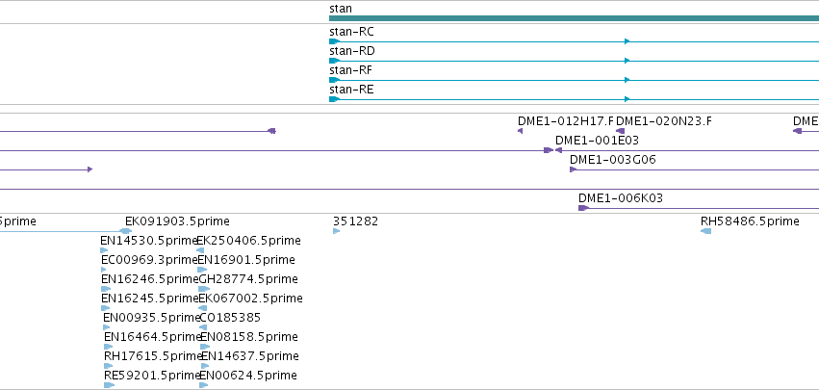Select the EN00624.5prime label
Screen dimensions: 819x390
click(x=248, y=377)
